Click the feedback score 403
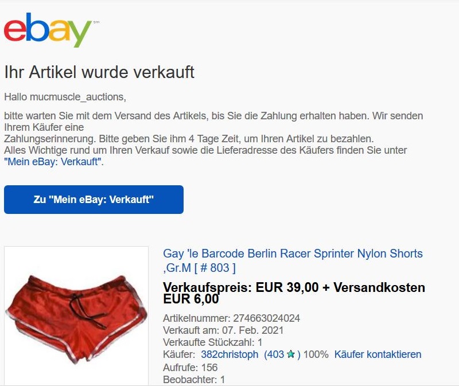The height and width of the screenshot is (386, 459). click(274, 354)
